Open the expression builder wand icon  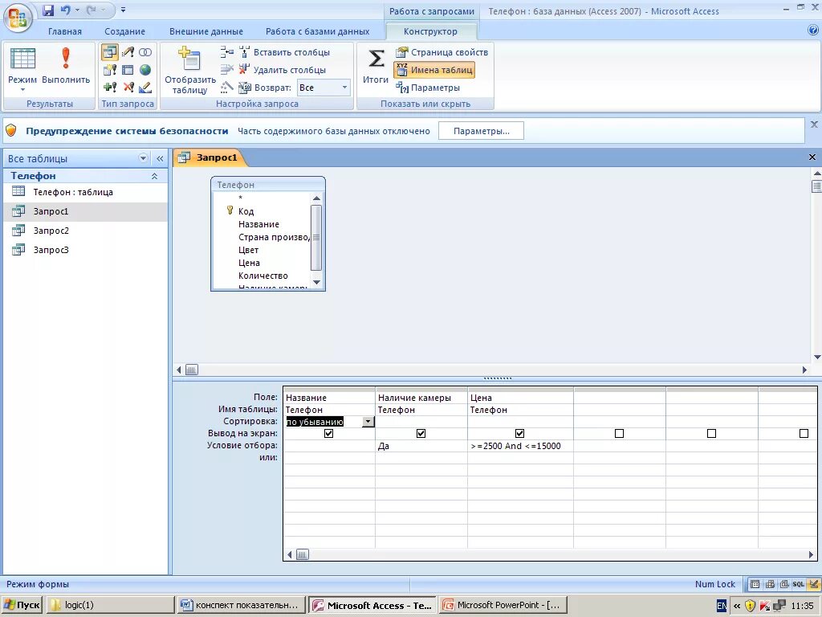point(226,87)
